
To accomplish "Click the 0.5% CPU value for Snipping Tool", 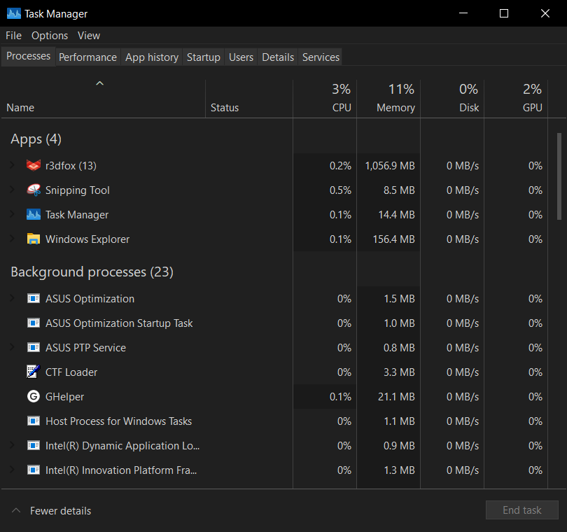I will click(340, 190).
